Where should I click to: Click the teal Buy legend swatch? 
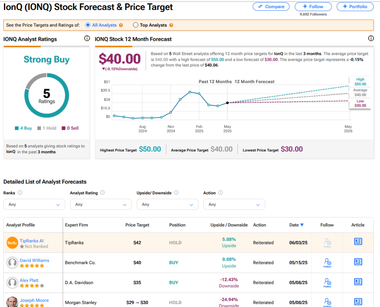point(17,128)
